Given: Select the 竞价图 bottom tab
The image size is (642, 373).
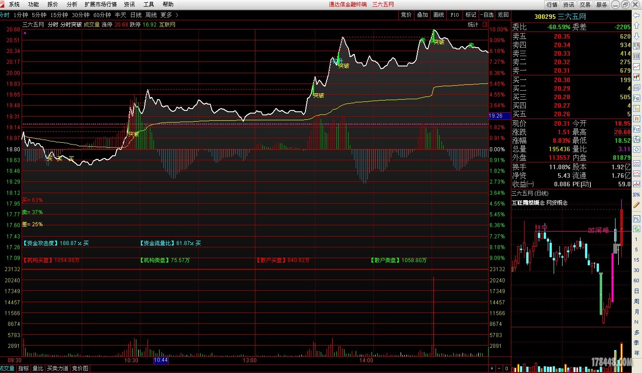Looking at the screenshot, I should pos(80,369).
